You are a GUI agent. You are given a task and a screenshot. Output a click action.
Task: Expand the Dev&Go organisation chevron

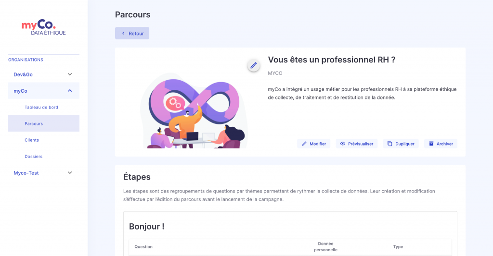[70, 74]
